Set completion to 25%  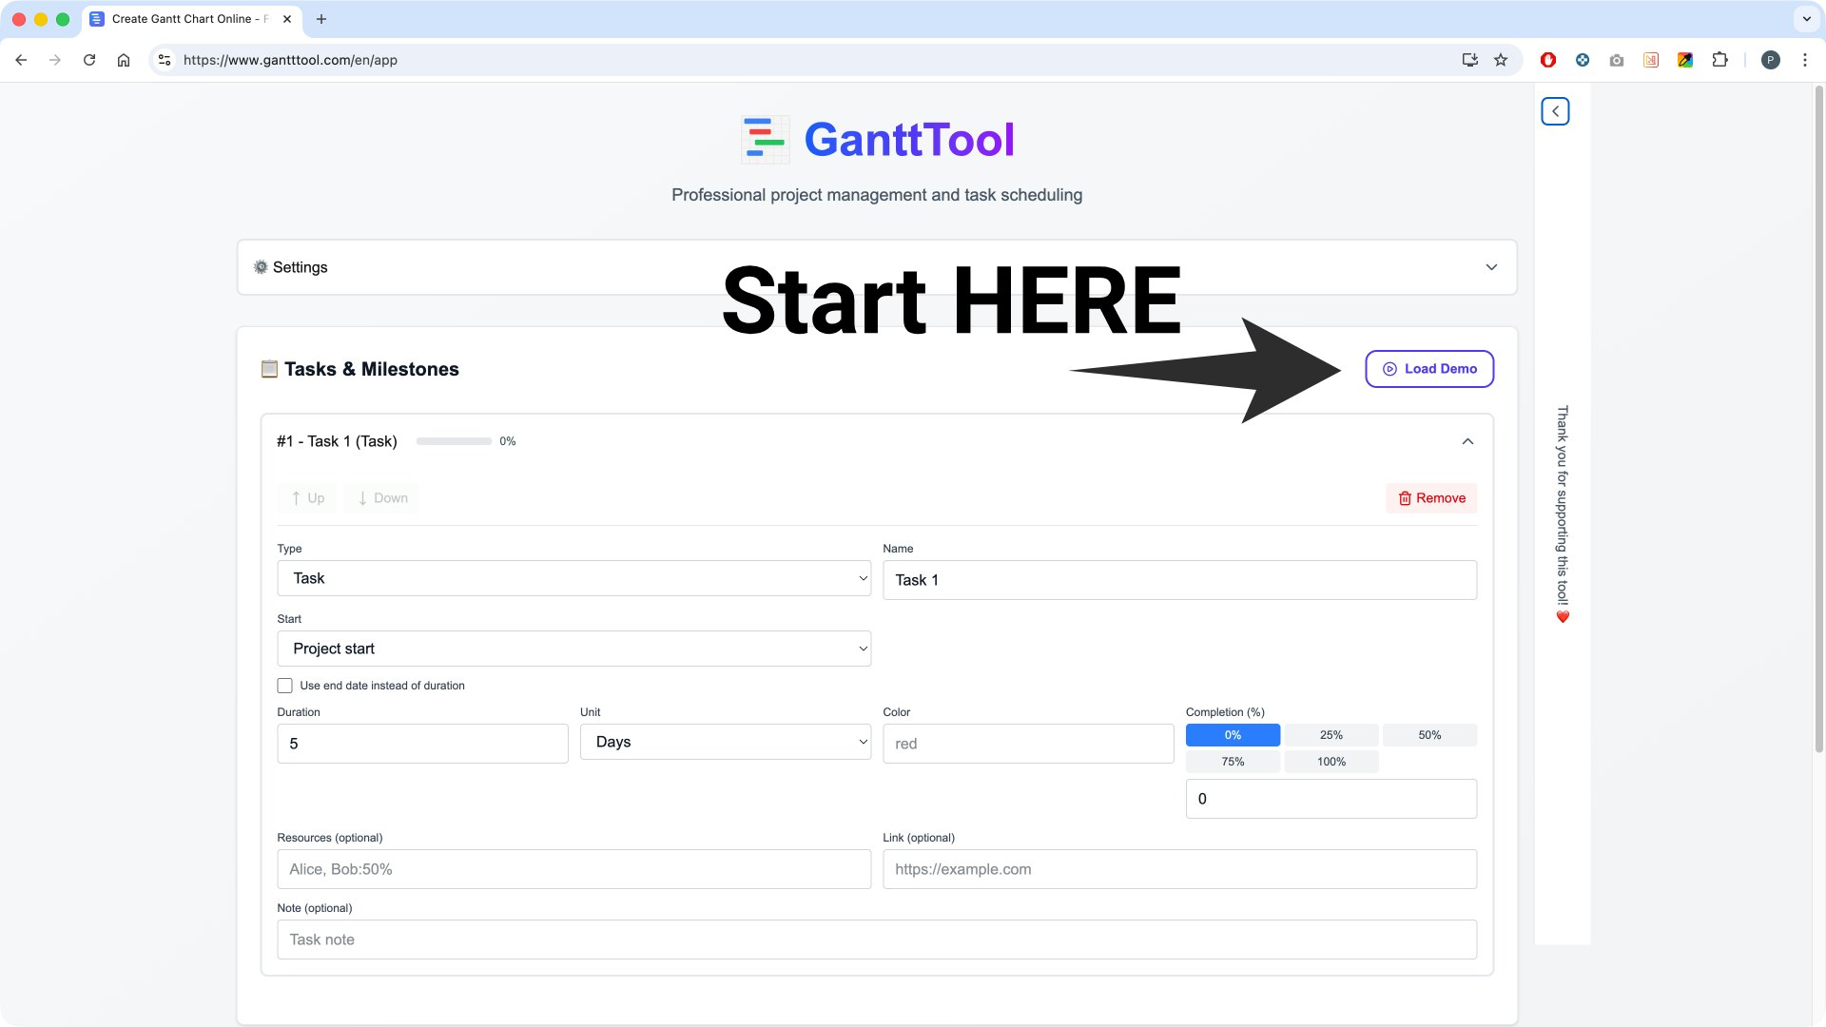point(1331,735)
